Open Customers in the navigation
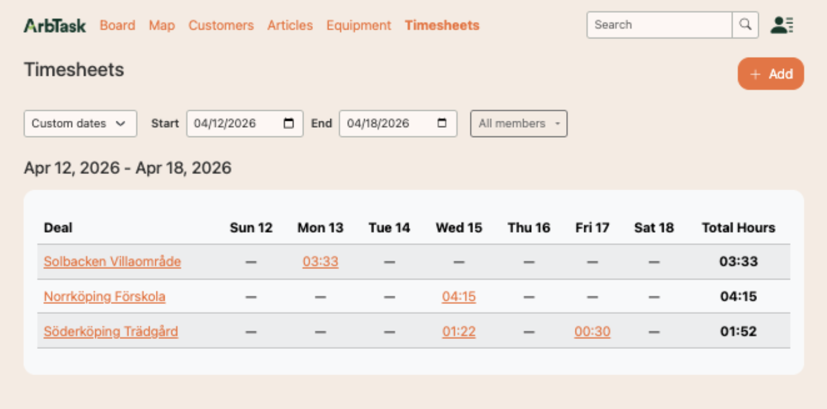 (221, 26)
